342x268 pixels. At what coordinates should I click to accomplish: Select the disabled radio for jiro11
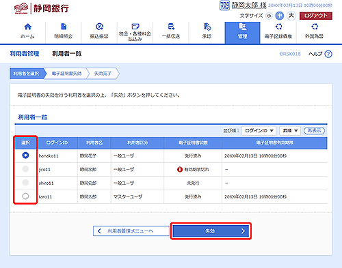point(25,169)
